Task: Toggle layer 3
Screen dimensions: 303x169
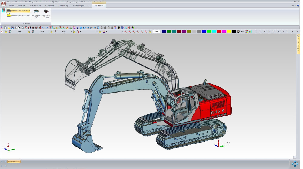Action: coord(264,31)
